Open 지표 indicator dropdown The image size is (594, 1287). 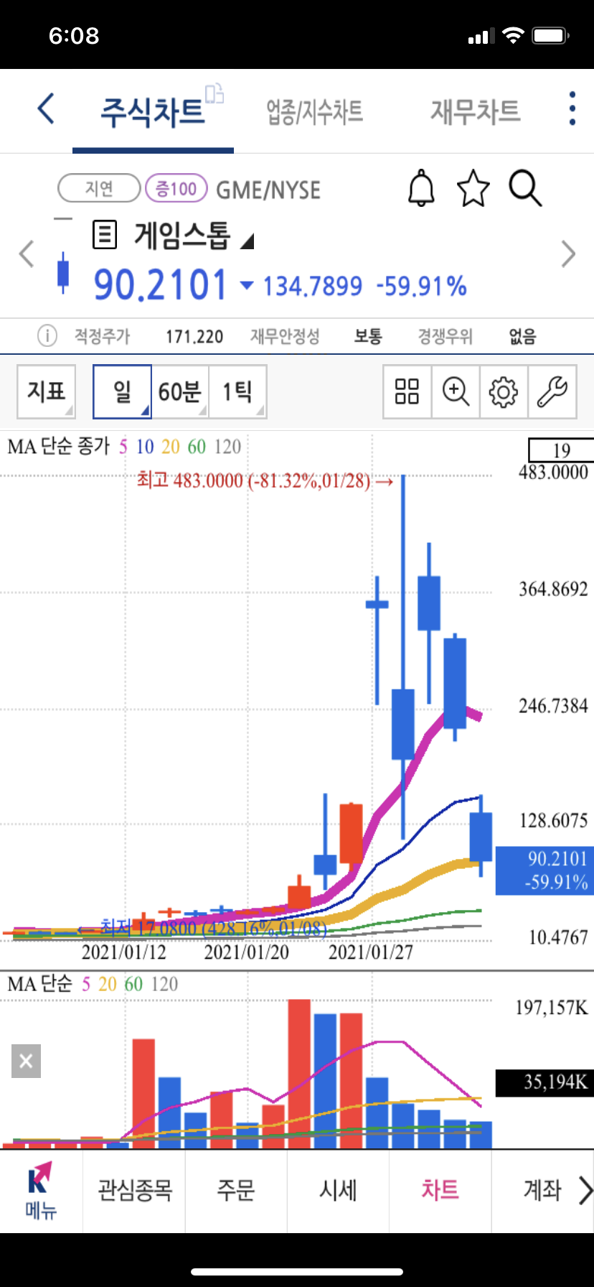tap(46, 391)
